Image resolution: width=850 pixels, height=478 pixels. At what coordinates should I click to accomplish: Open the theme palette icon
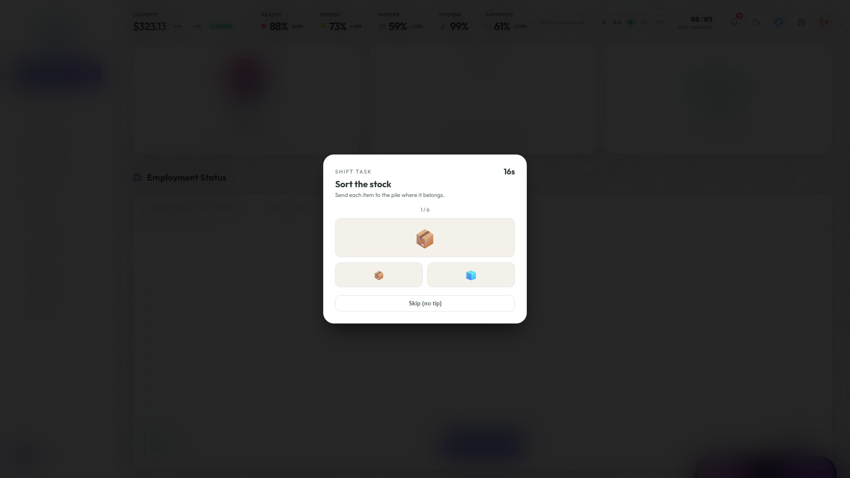(x=779, y=22)
